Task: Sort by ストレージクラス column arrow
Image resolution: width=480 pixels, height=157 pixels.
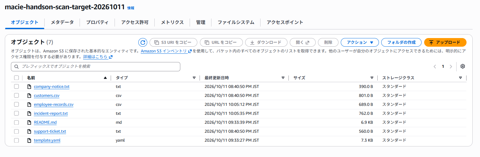Action: [x=460, y=78]
